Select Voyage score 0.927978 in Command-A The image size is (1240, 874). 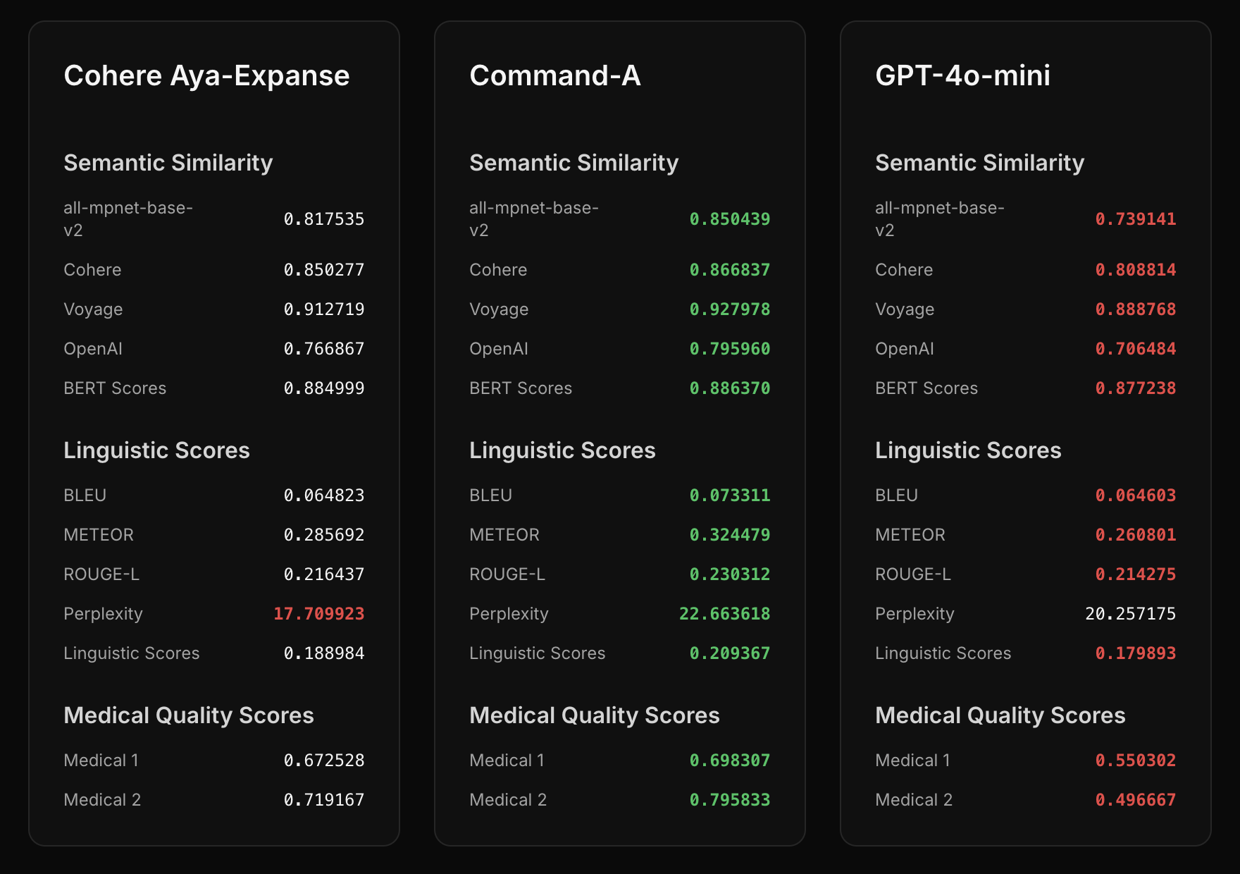[729, 309]
